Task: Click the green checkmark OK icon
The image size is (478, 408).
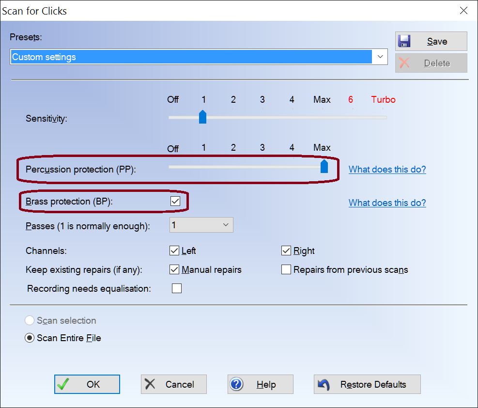Action: tap(63, 384)
